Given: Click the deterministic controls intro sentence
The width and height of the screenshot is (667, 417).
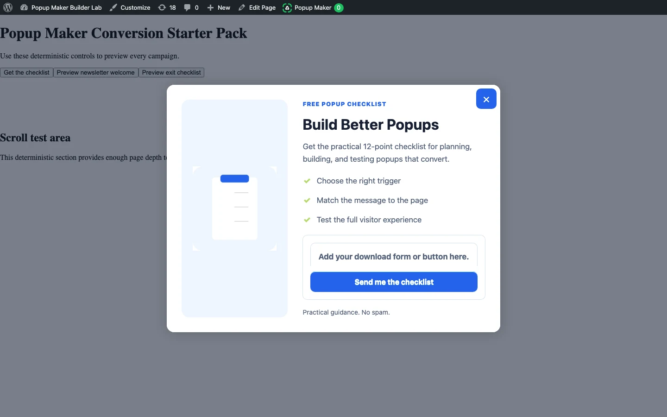Looking at the screenshot, I should [x=89, y=56].
